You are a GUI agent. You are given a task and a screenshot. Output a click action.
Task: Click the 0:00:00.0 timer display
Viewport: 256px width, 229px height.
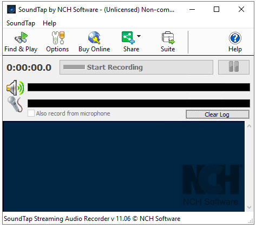pyautogui.click(x=29, y=68)
